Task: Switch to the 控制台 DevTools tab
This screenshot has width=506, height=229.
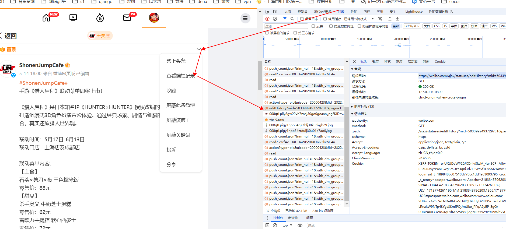Action: 302,12
